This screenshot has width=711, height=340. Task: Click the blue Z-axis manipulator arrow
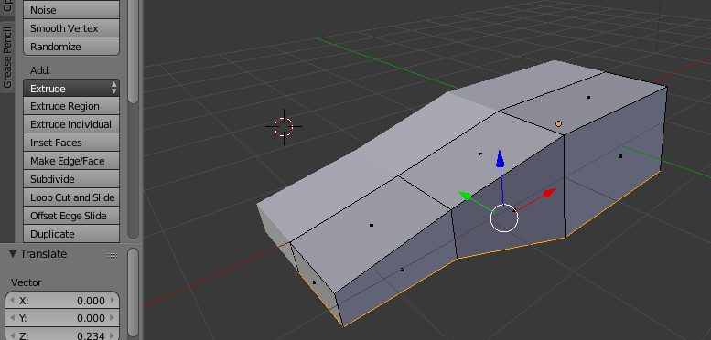(x=501, y=159)
